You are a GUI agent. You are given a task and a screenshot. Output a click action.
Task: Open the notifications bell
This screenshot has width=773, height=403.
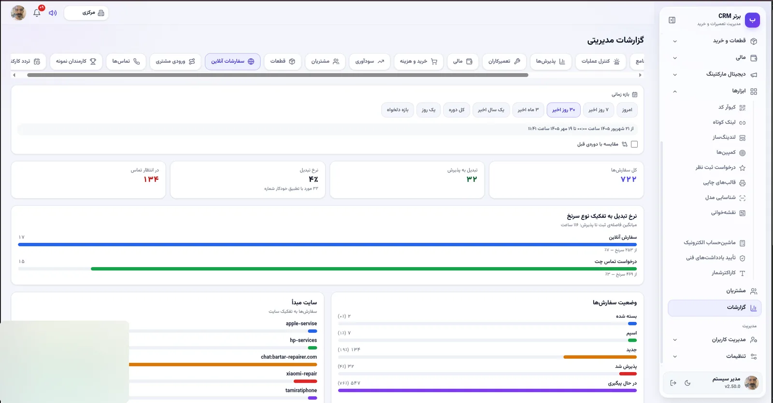[37, 13]
